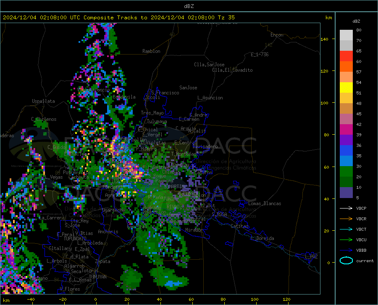Click the Uspallata place label
378x305 pixels.
(x=43, y=101)
